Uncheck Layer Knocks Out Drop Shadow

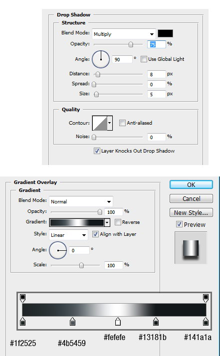coord(97,151)
